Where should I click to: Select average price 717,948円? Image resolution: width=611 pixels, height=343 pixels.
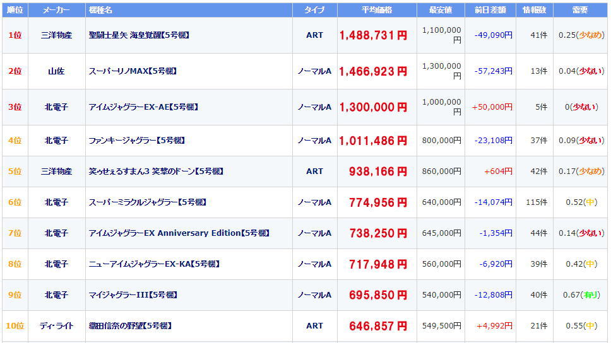(378, 264)
